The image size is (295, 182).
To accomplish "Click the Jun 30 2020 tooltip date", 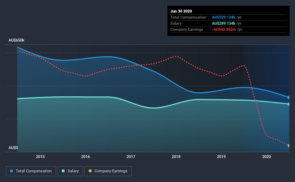I will pos(181,11).
